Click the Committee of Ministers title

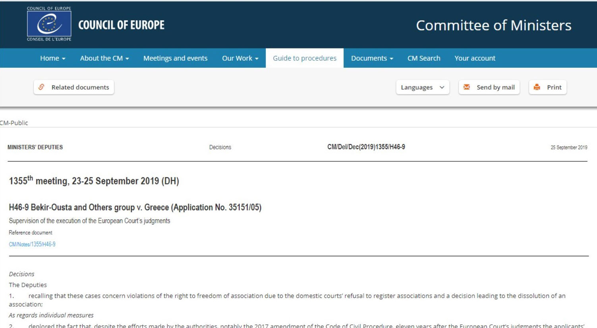[493, 25]
